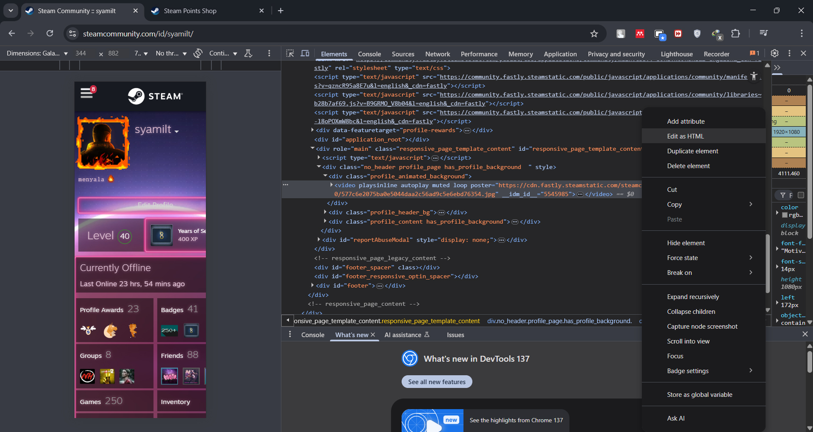Expand the color computed property
Screen dimensions: 813x432
(777, 212)
